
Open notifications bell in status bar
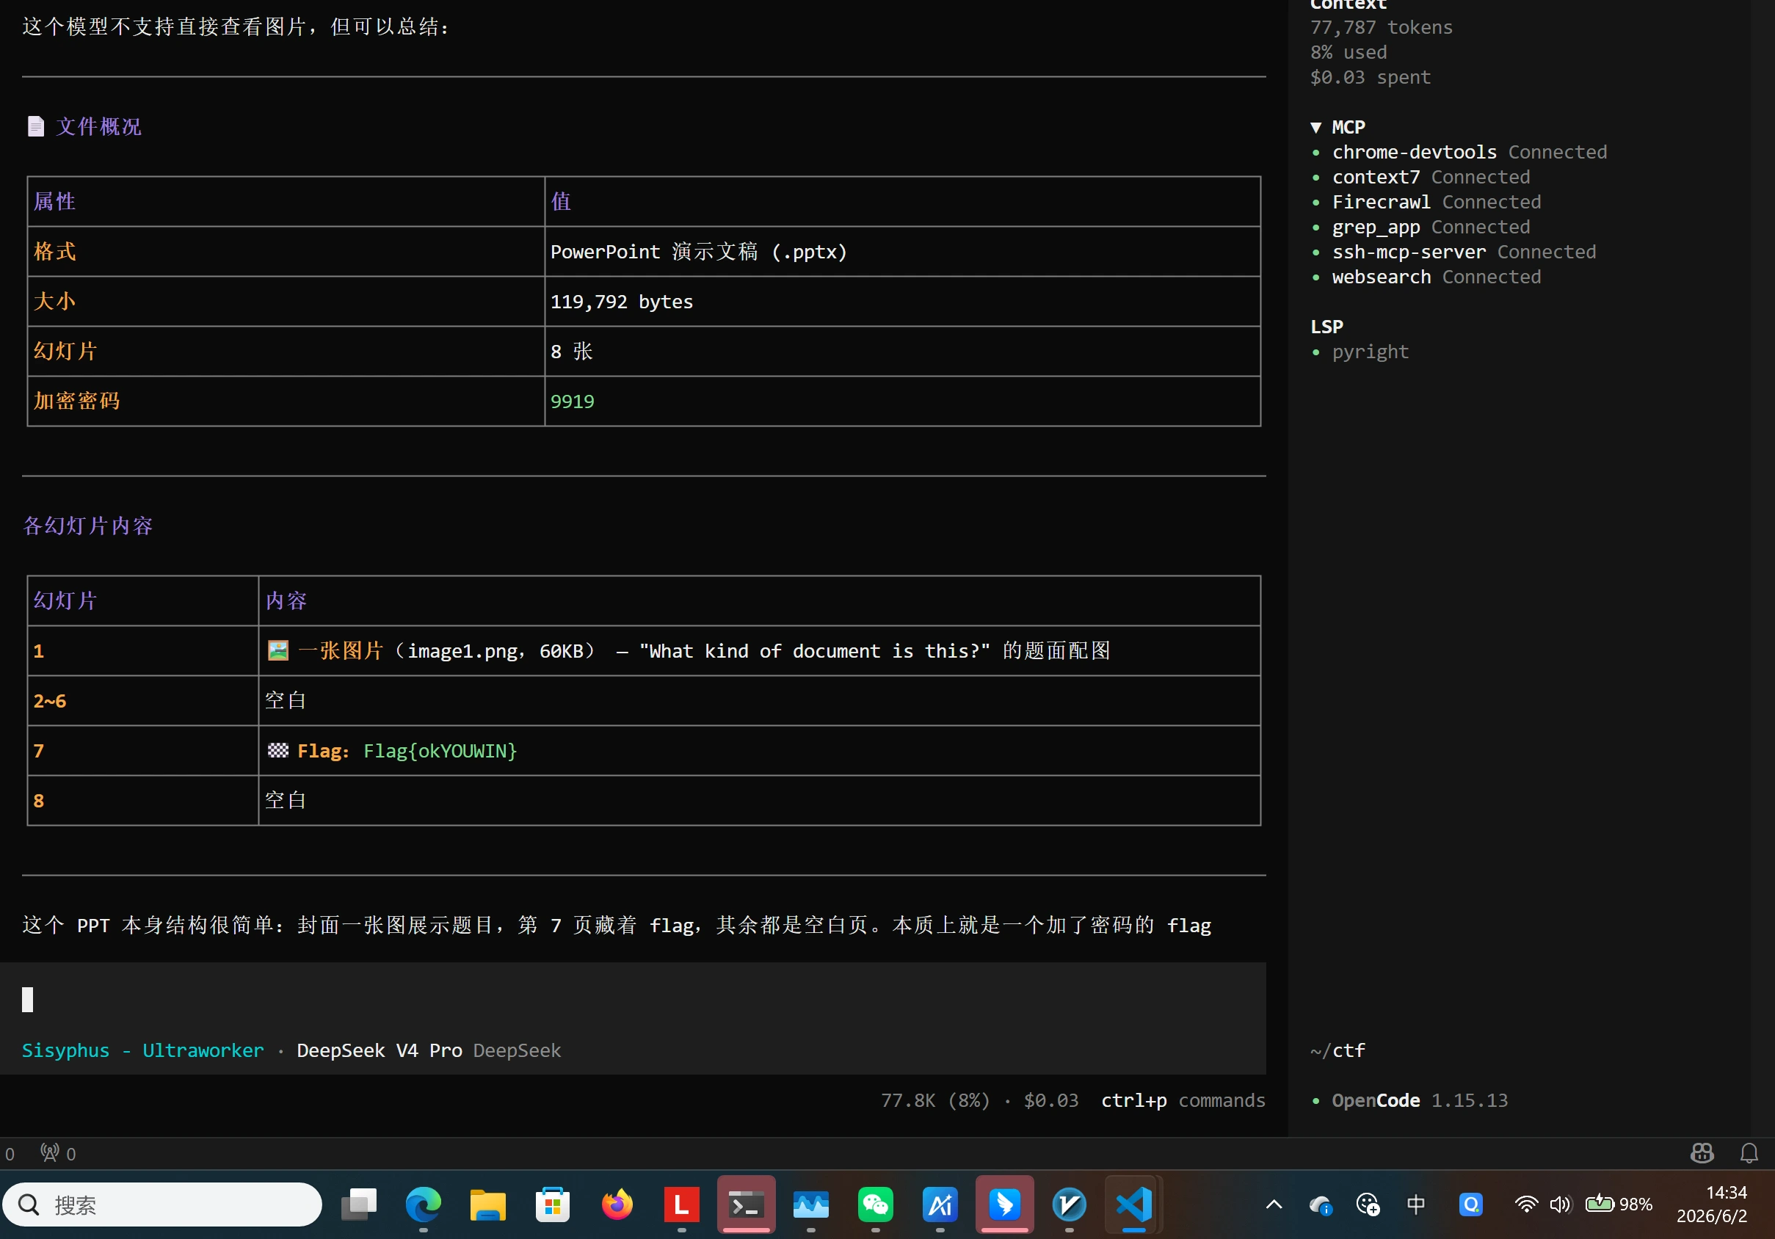(1749, 1153)
